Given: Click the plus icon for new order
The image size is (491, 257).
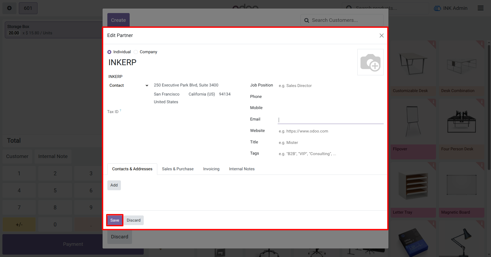Looking at the screenshot, I should tap(9, 8).
